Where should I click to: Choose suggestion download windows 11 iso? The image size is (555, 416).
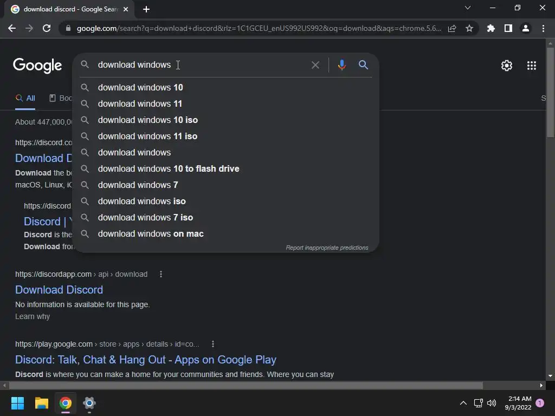tap(226, 136)
